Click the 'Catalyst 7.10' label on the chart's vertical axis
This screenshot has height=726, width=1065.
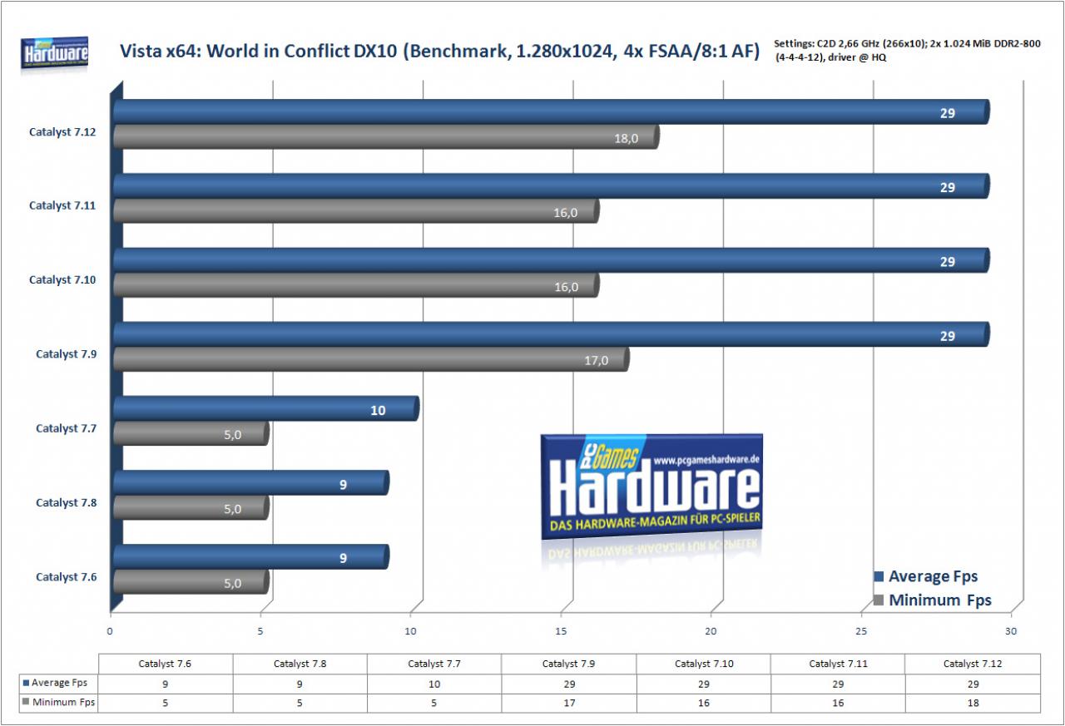[62, 280]
